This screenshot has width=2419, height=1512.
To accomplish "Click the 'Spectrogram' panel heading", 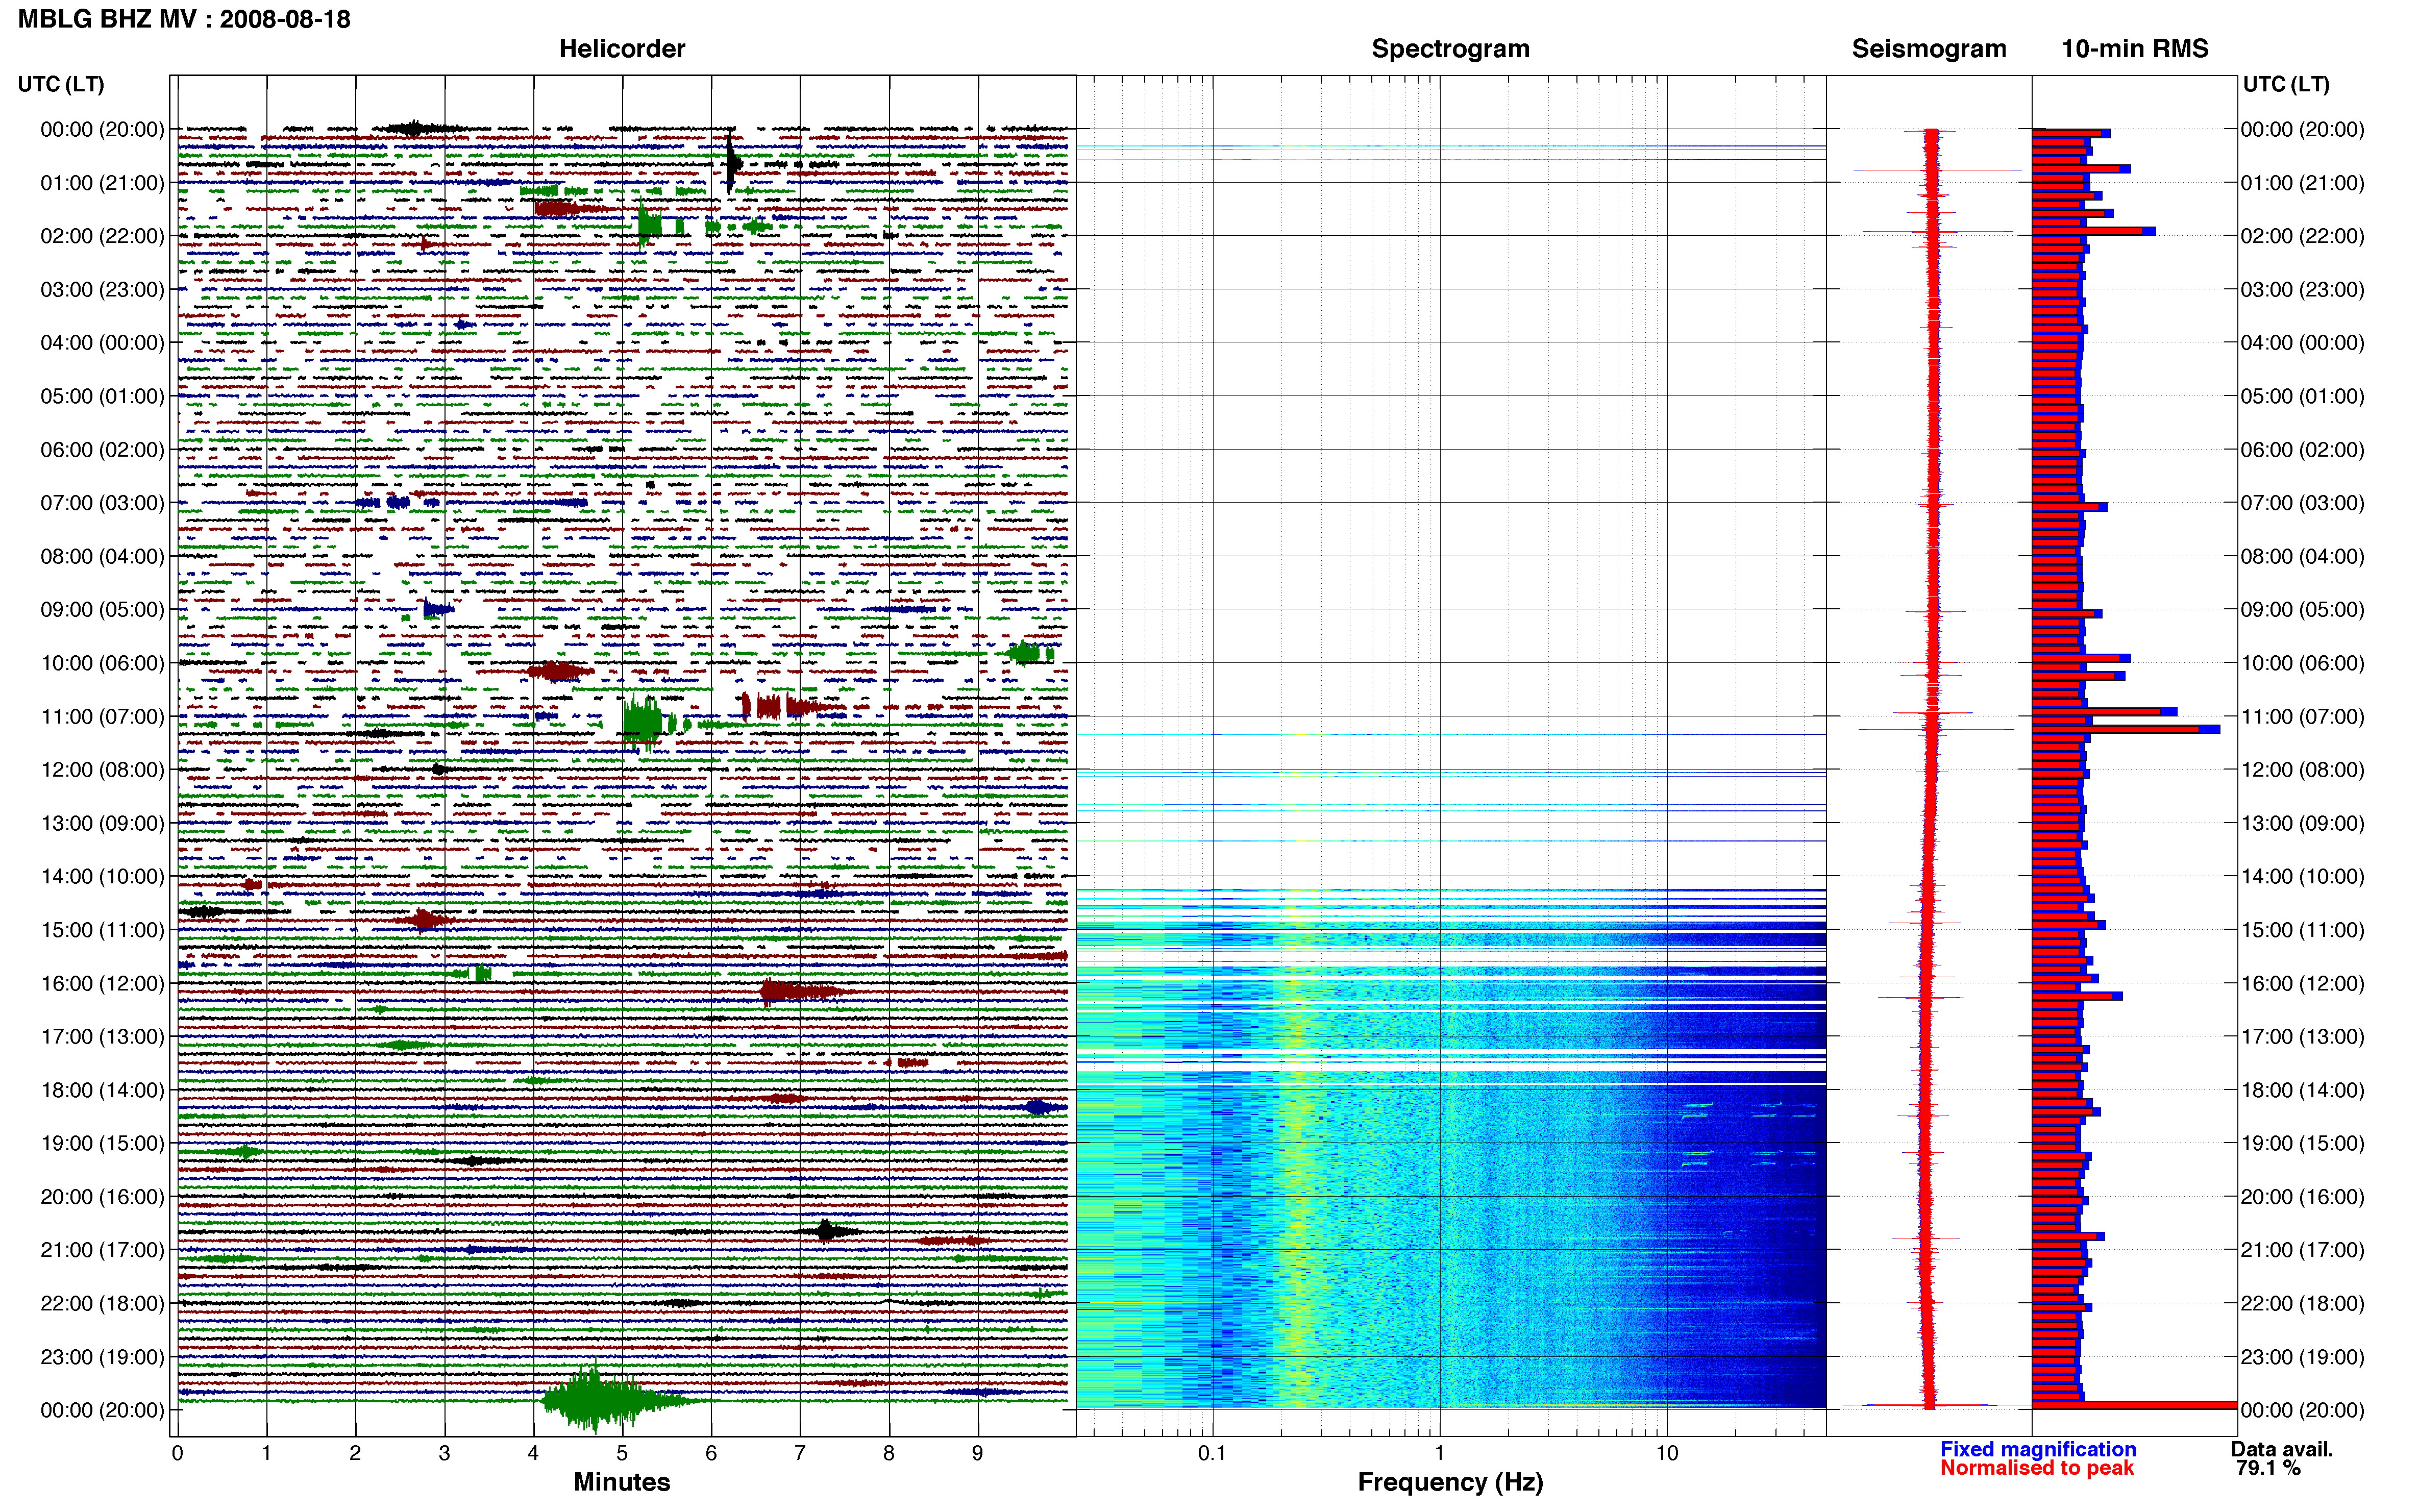I will click(x=1450, y=48).
